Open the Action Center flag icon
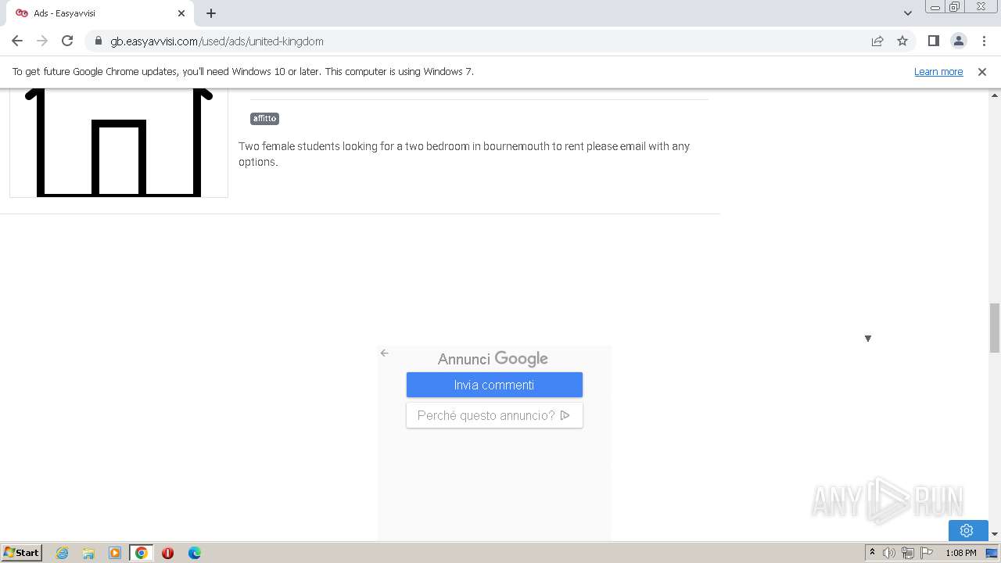This screenshot has height=563, width=1001. point(927,553)
